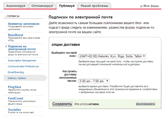Open the Анализируй tab
The width and height of the screenshot is (165, 116).
click(x=16, y=6)
